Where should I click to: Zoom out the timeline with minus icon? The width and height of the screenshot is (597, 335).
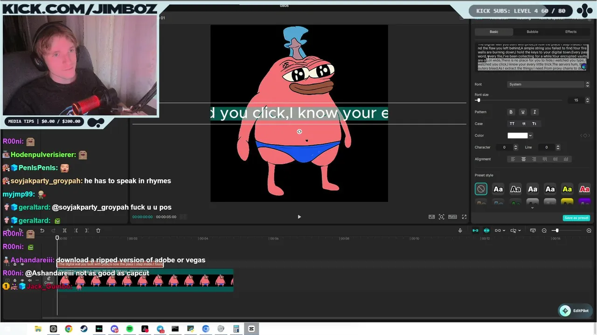(x=544, y=230)
